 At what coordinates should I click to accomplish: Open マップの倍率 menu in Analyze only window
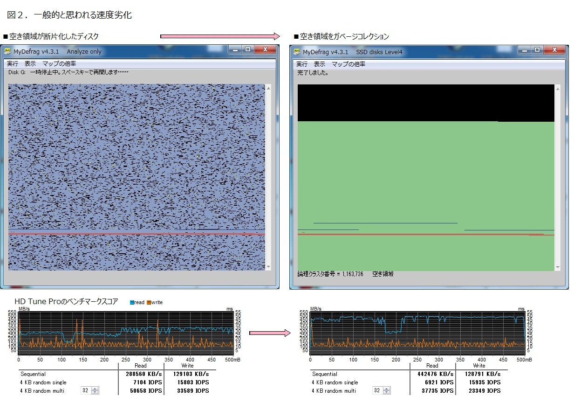click(59, 64)
